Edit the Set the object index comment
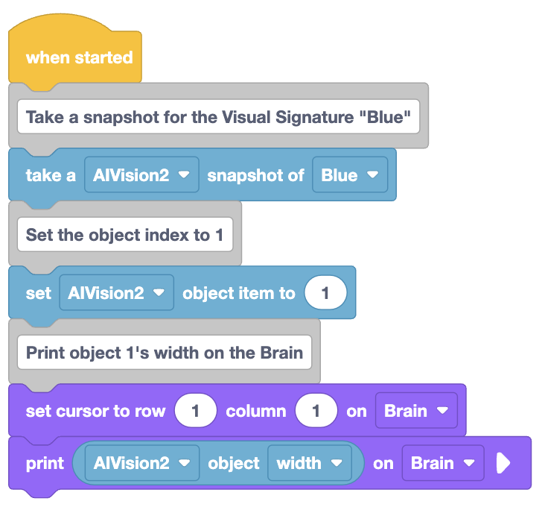Viewport: 542px width, 510px height. click(x=125, y=234)
